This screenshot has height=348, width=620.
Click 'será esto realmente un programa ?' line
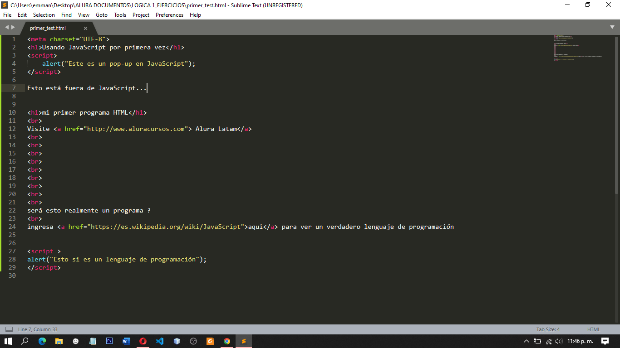point(89,210)
